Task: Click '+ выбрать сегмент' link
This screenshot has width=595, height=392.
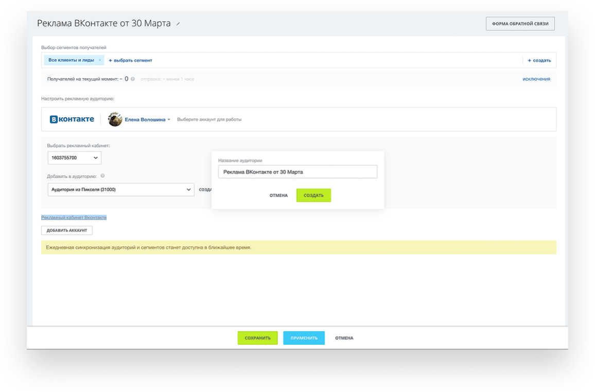Action: (x=130, y=60)
